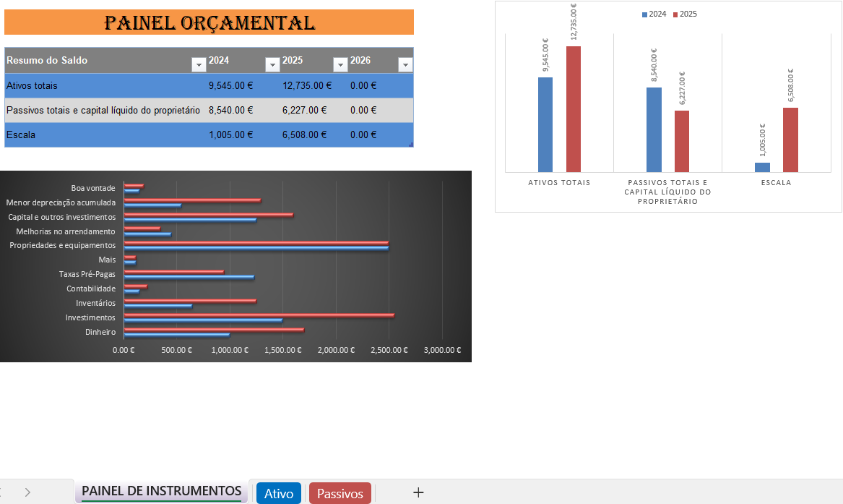Select the Passivos totais 2025 value cell
Screen dimensions: 843x504
(x=304, y=110)
